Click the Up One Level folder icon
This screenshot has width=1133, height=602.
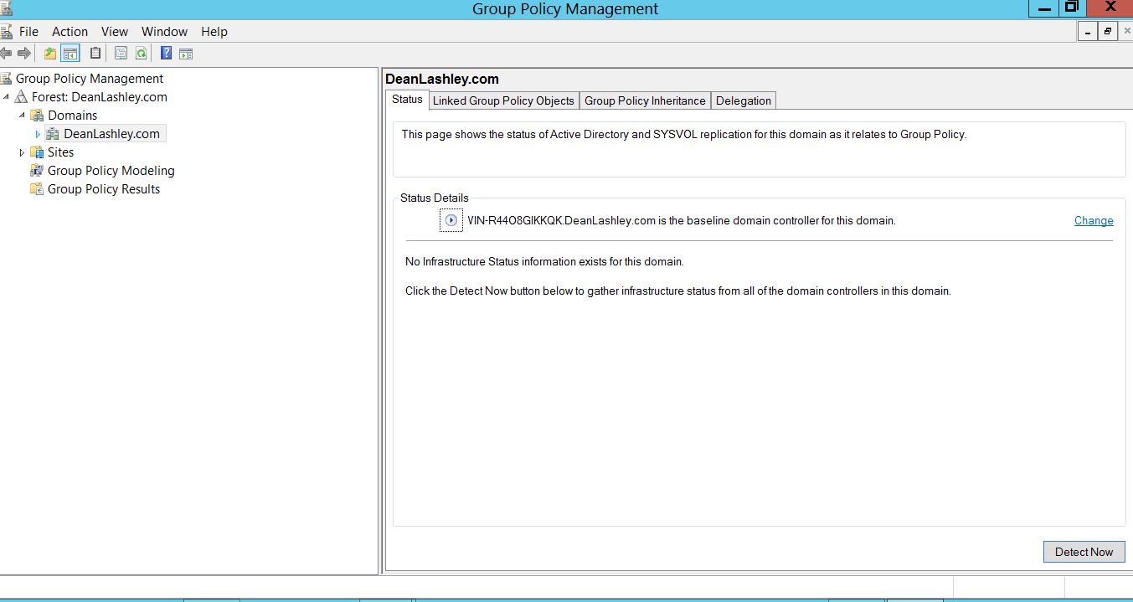pos(50,54)
